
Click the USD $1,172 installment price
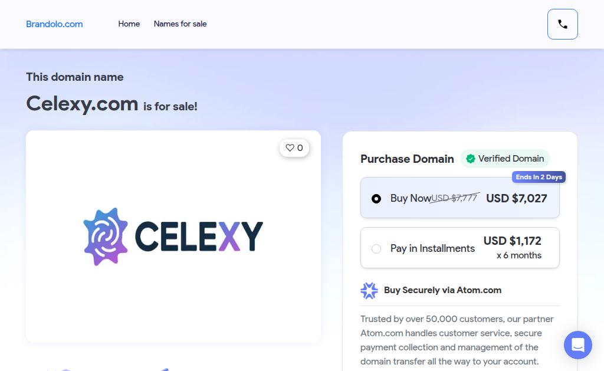pyautogui.click(x=512, y=241)
